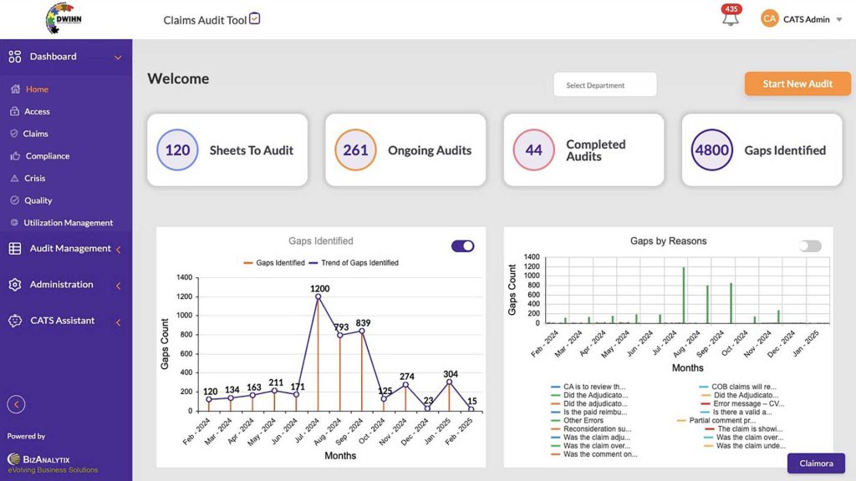The height and width of the screenshot is (481, 856).
Task: Open the Select Department dropdown
Action: tap(604, 85)
